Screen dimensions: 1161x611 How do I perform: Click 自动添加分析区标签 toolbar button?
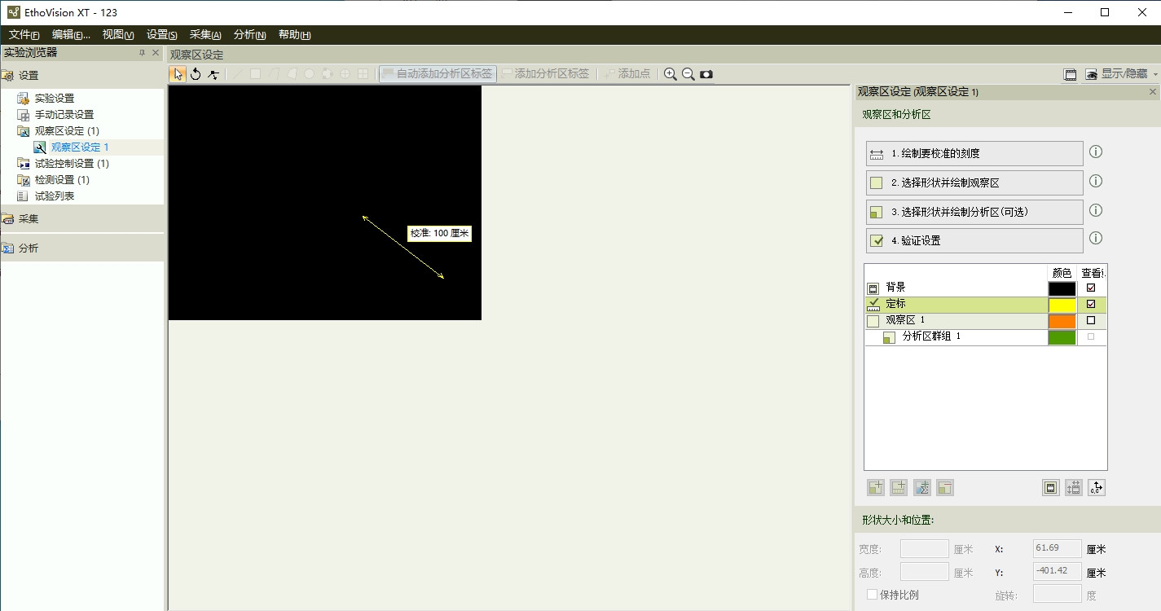[437, 74]
